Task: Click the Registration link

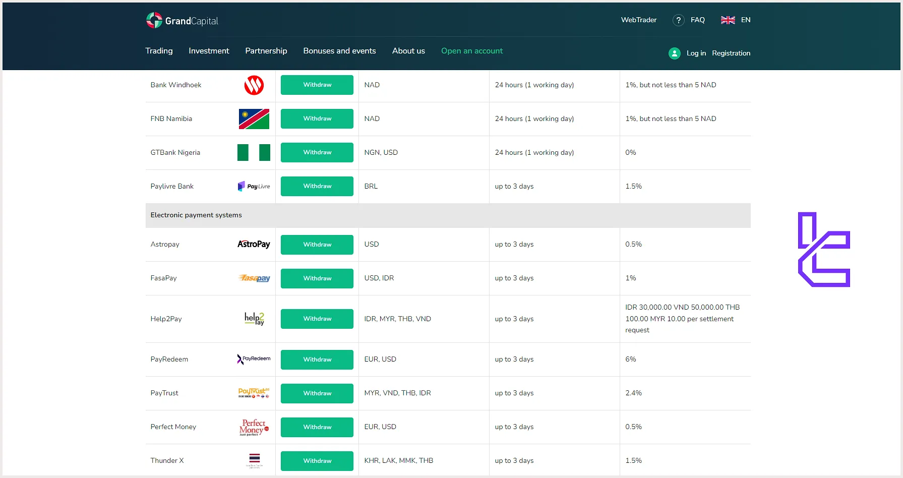Action: tap(731, 53)
